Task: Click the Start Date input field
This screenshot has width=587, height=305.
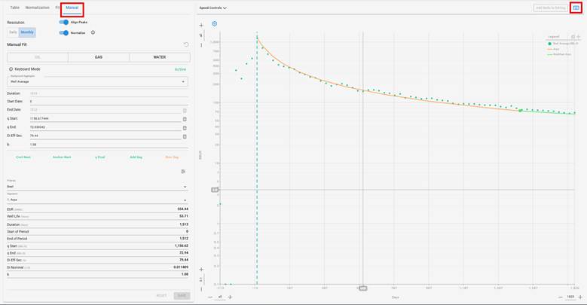Action: (x=109, y=102)
